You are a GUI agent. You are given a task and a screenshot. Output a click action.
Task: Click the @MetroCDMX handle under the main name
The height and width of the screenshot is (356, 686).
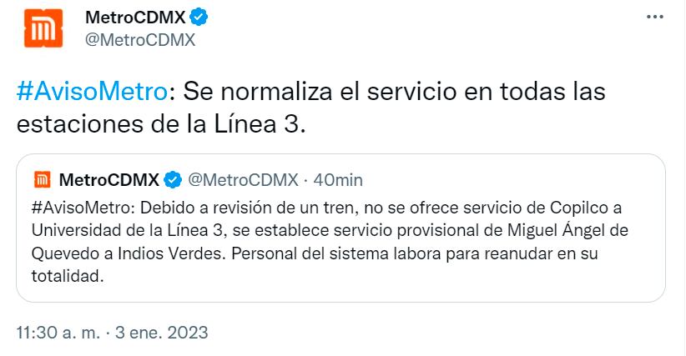[x=140, y=39]
